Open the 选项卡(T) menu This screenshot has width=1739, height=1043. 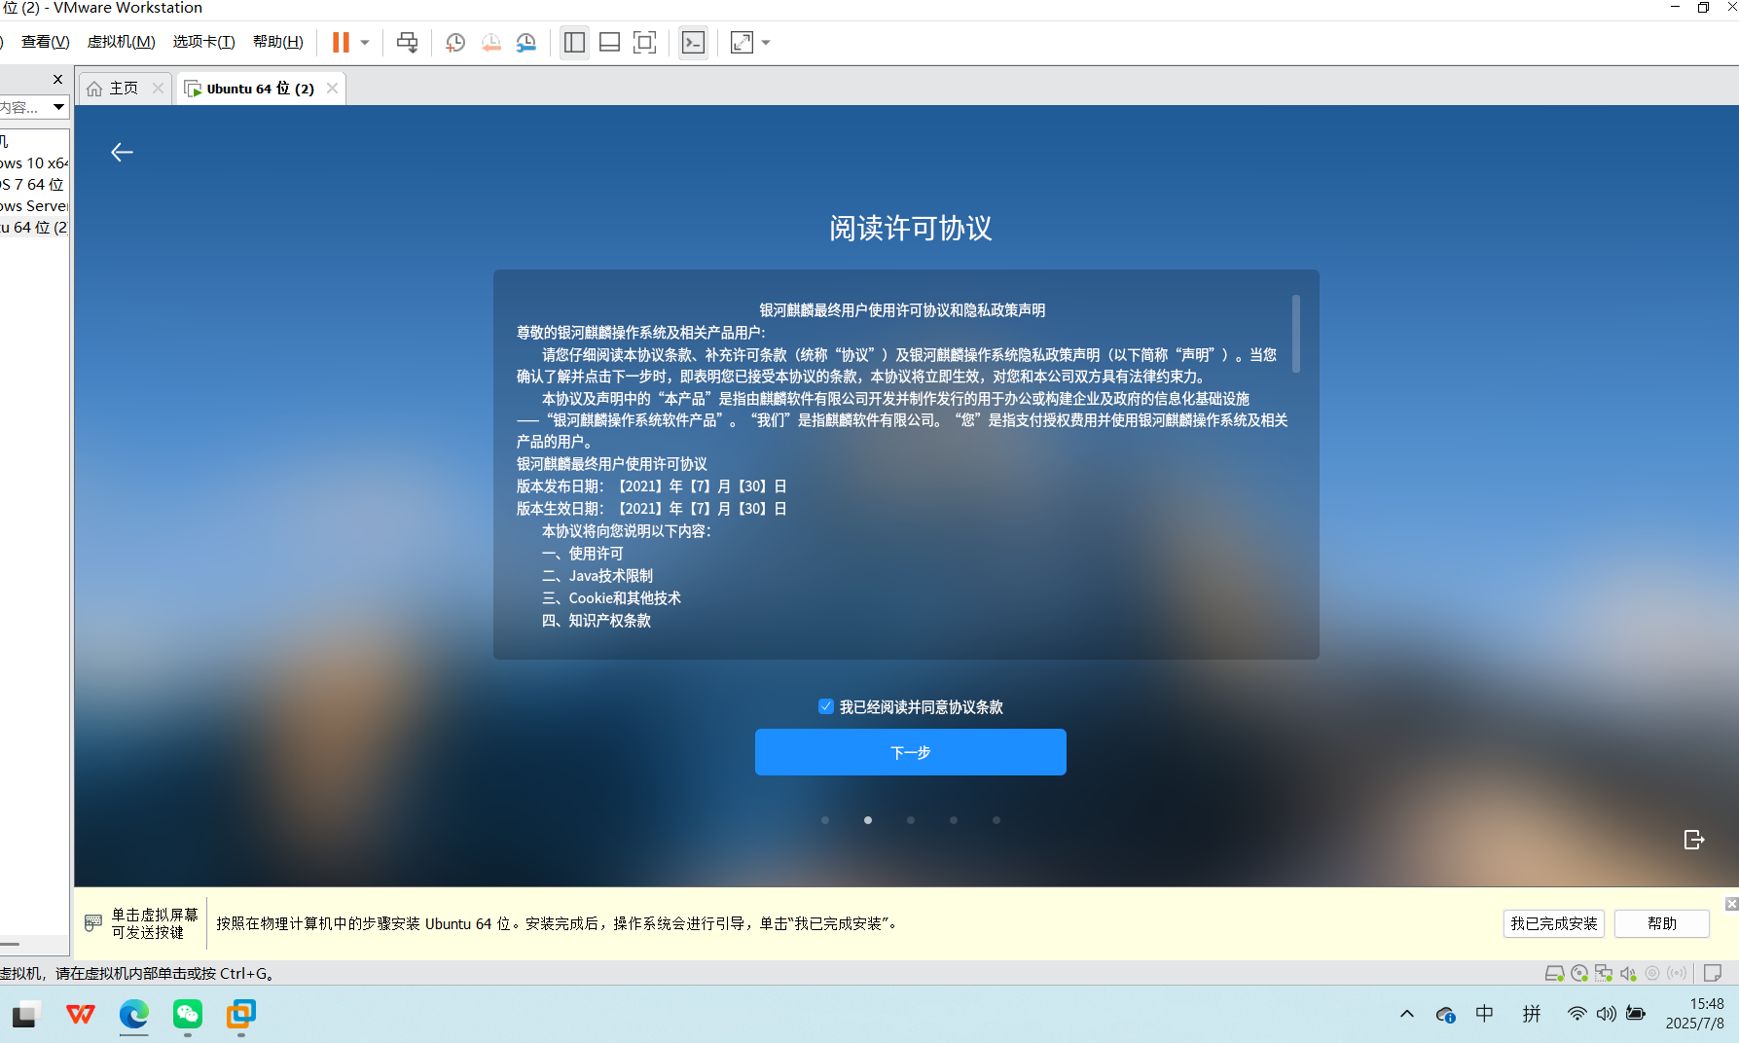tap(203, 42)
